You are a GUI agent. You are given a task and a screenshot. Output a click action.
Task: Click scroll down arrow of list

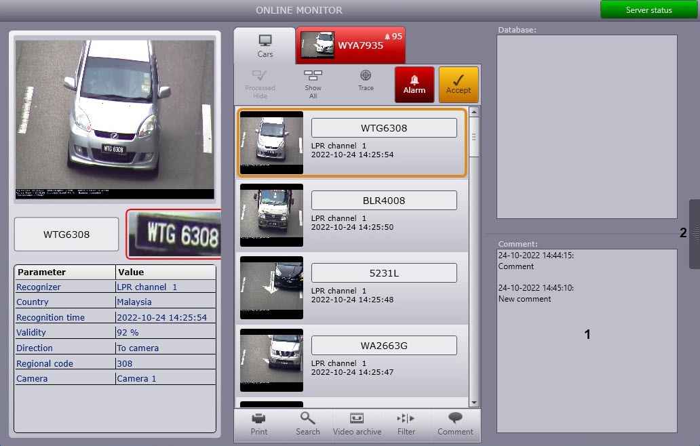(x=474, y=403)
